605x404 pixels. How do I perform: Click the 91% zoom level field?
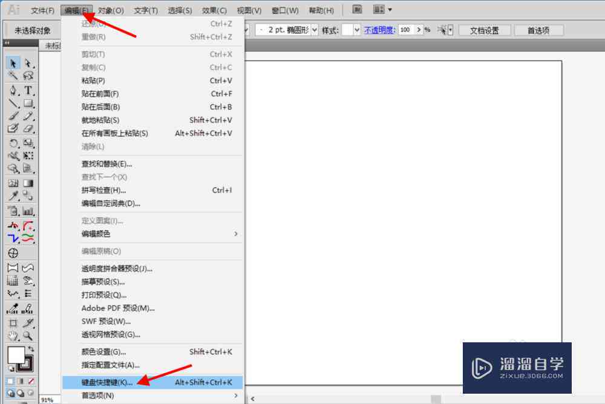[50, 400]
